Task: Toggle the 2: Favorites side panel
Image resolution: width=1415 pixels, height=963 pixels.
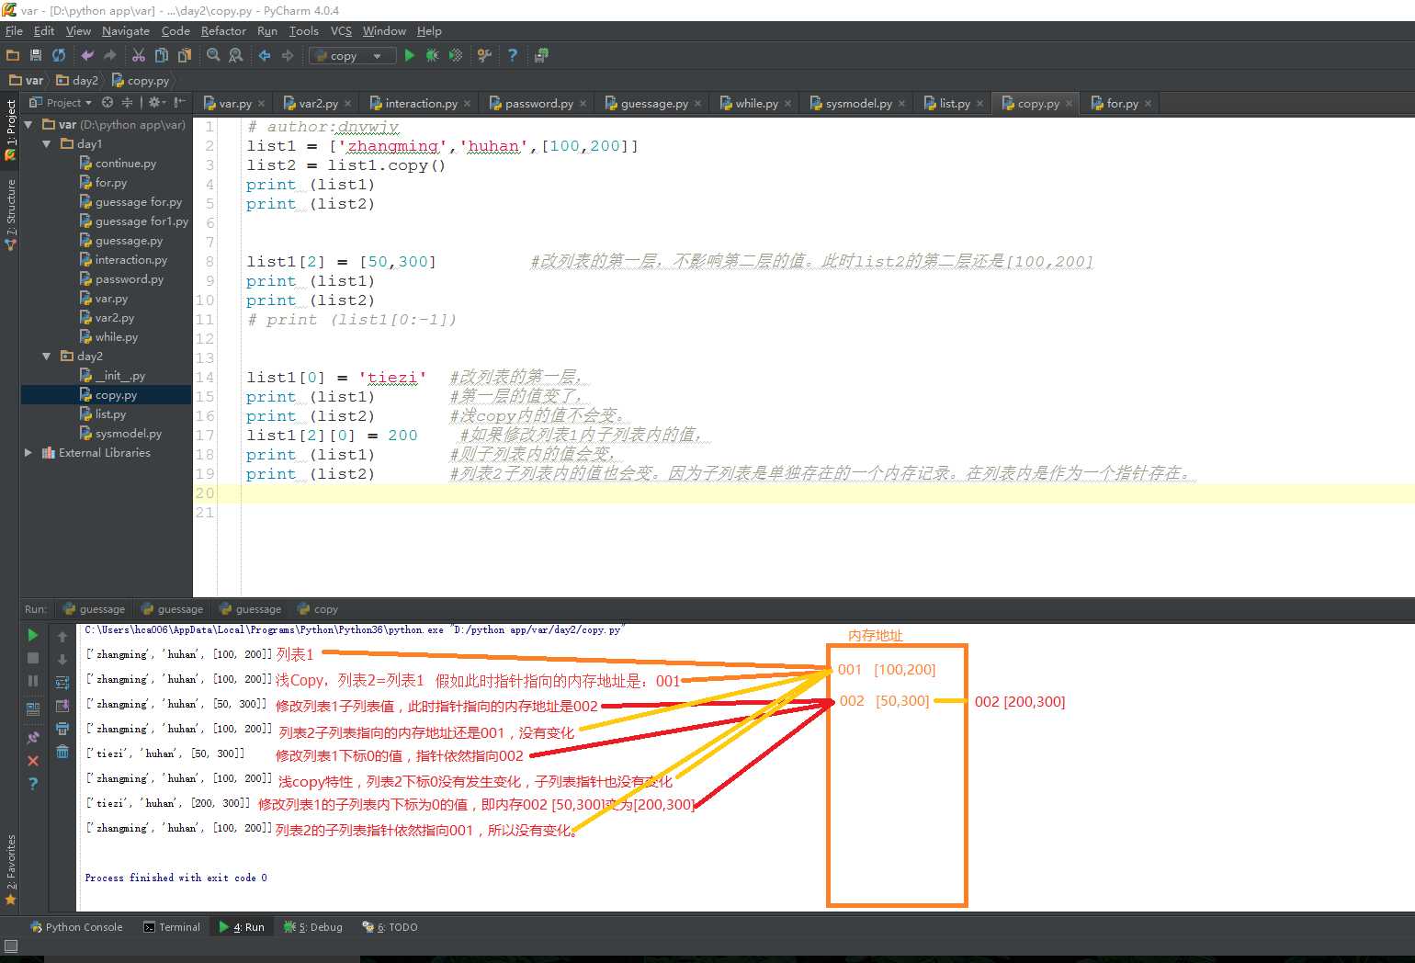Action: (x=10, y=869)
